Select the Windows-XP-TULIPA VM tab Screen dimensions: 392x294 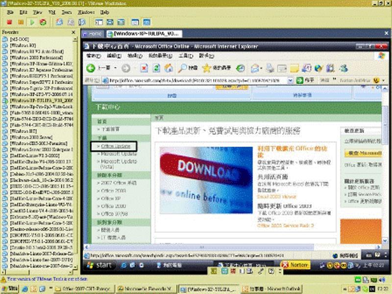click(x=144, y=34)
